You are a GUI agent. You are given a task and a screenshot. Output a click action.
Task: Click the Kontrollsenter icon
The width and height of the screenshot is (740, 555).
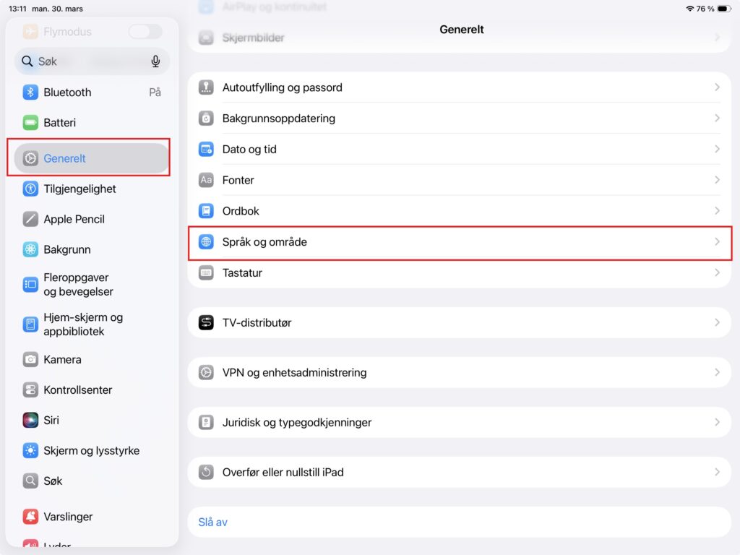[30, 390]
